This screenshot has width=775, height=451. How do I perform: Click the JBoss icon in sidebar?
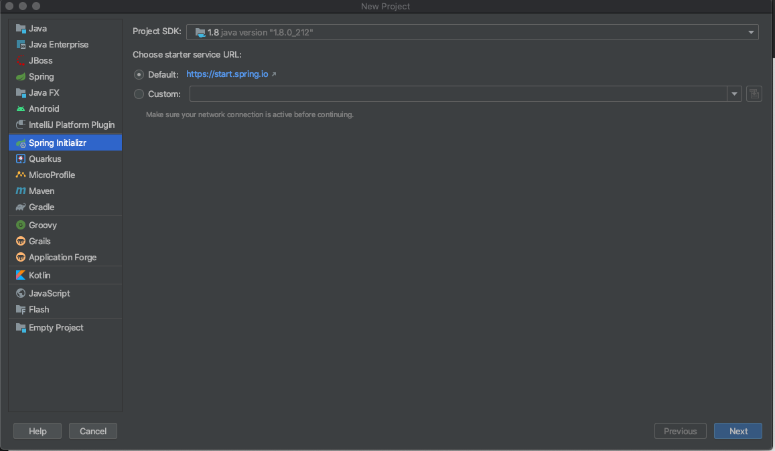[x=21, y=61]
